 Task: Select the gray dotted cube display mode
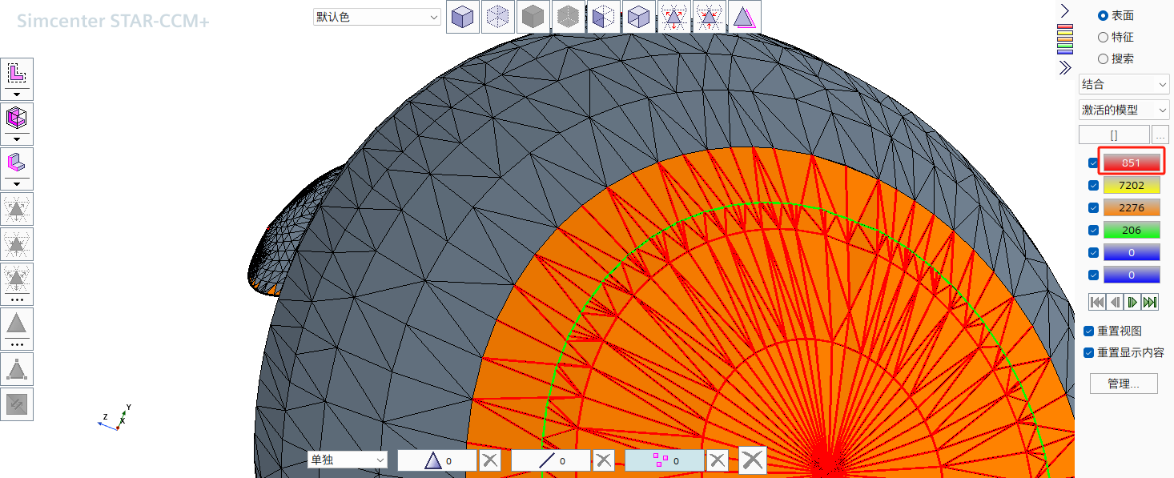(x=569, y=17)
